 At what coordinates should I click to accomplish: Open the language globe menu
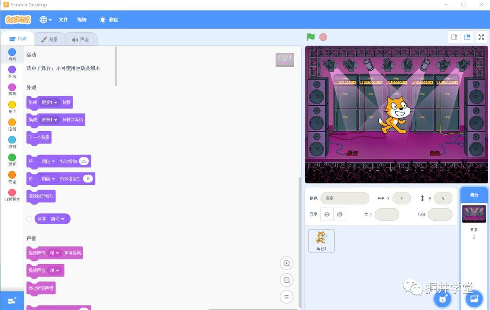(x=45, y=20)
